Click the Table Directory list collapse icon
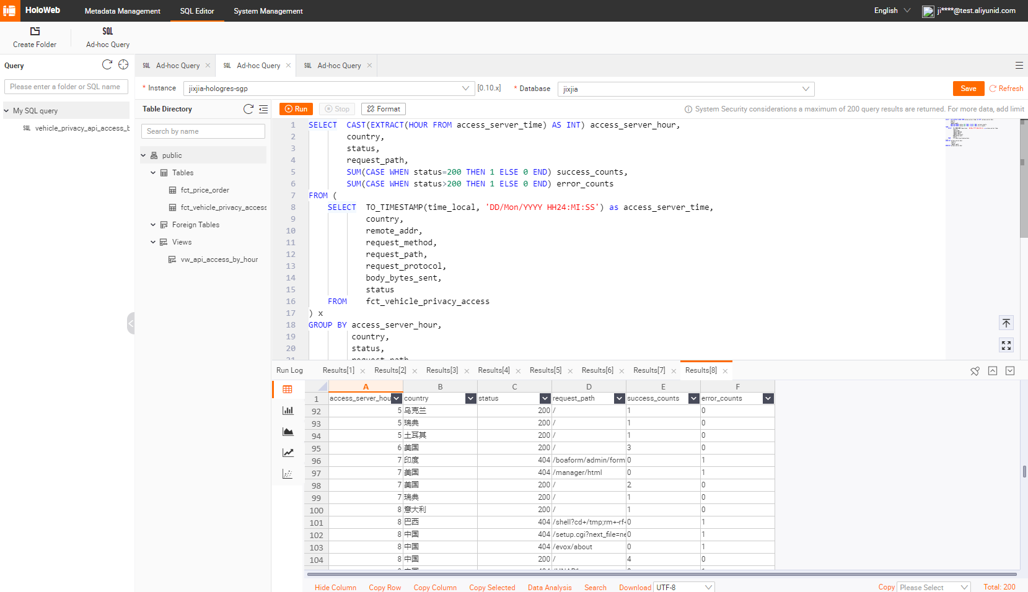Image resolution: width=1028 pixels, height=592 pixels. click(263, 109)
